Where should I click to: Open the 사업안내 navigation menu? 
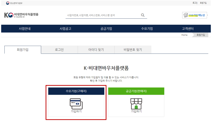point(25,29)
